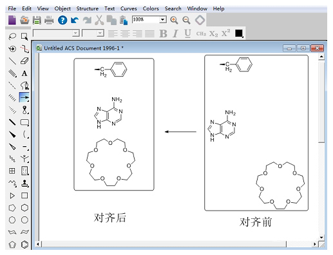Click the Zoom in magnifier
The width and height of the screenshot is (333, 255).
174,20
